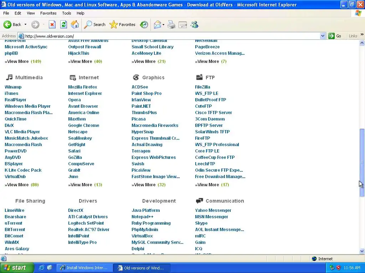Open the Skype link

point(201,223)
